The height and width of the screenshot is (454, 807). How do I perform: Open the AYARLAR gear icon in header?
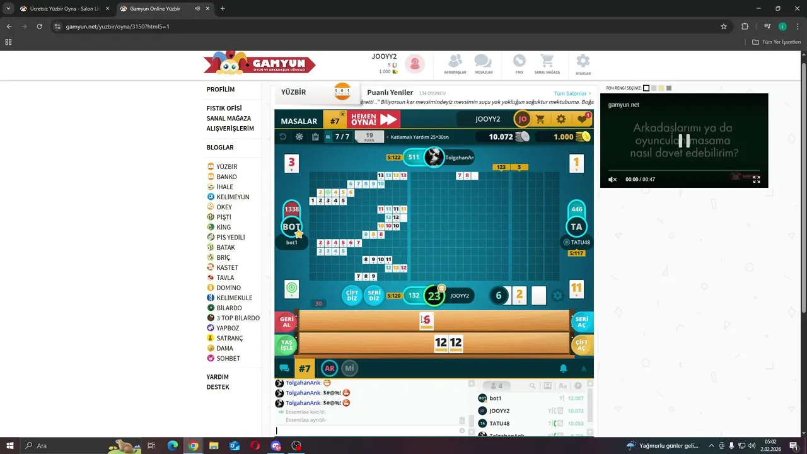pos(583,61)
